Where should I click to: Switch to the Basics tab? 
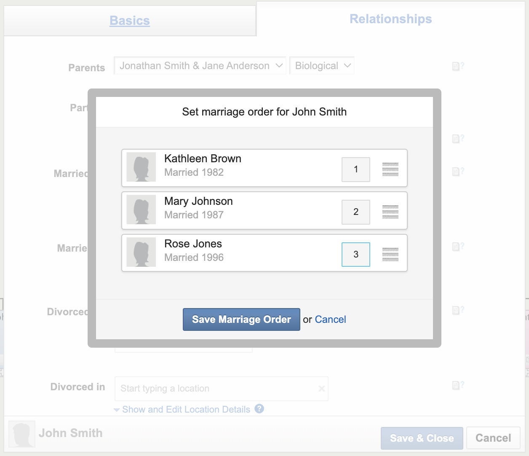[x=129, y=21]
